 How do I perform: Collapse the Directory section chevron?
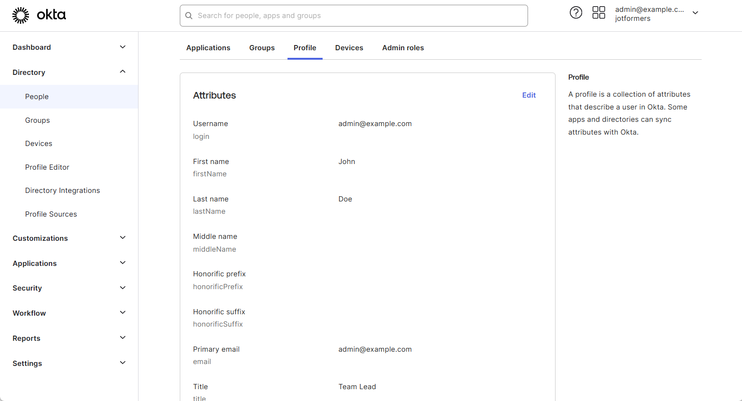[x=123, y=72]
